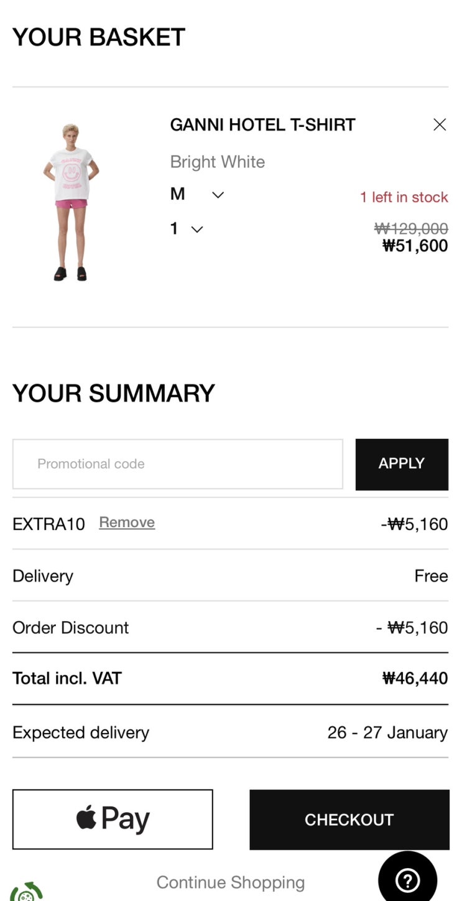The width and height of the screenshot is (462, 901).
Task: Open the size M dropdown
Action: click(197, 195)
